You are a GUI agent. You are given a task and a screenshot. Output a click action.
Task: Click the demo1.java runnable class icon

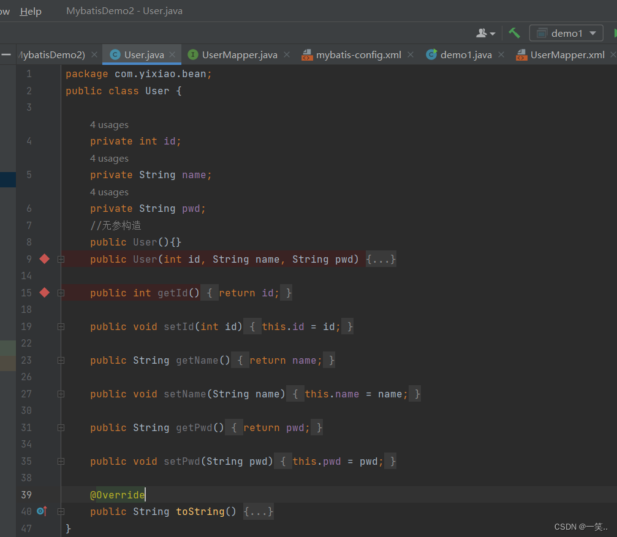pos(431,54)
